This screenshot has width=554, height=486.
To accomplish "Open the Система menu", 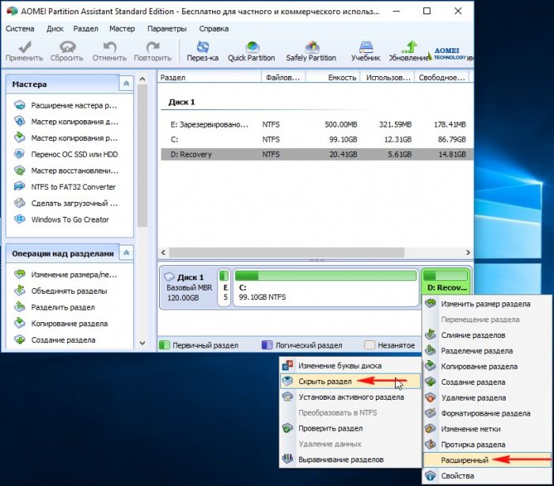I will pyautogui.click(x=20, y=28).
